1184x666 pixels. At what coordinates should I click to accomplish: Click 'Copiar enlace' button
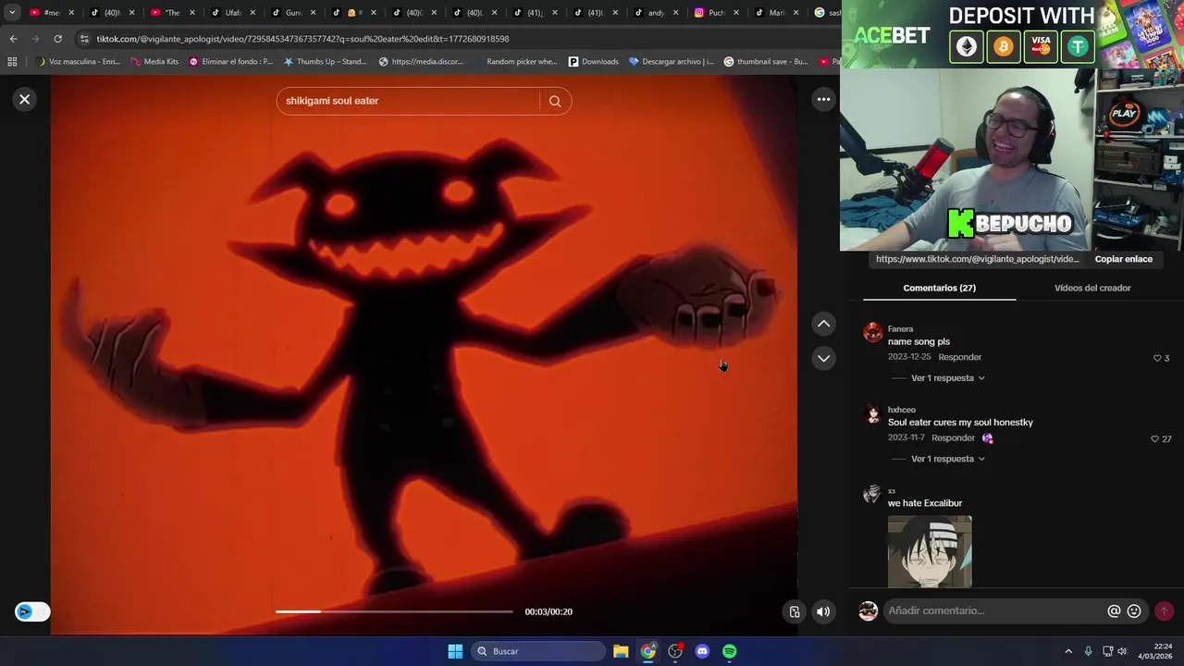coord(1124,259)
